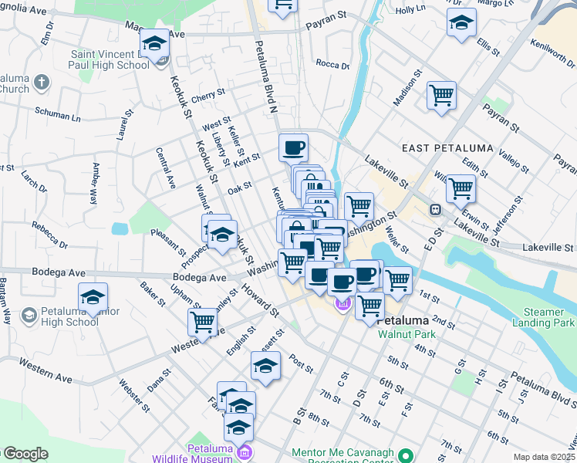Click the Petaluma Church place icon
The height and width of the screenshot is (463, 577).
[42, 82]
